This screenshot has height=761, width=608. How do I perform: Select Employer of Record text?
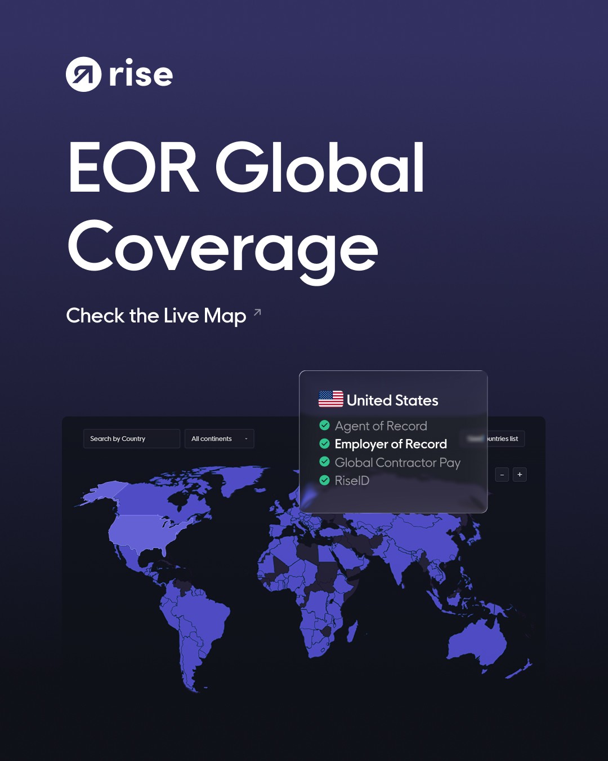tap(391, 444)
